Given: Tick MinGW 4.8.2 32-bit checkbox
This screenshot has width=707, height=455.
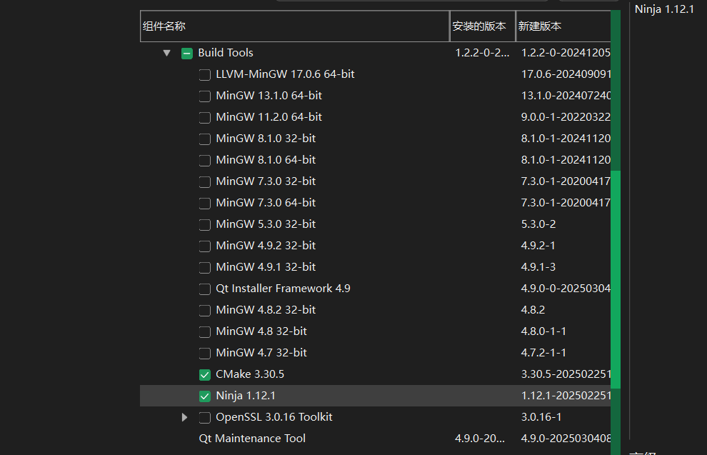Looking at the screenshot, I should pos(205,310).
